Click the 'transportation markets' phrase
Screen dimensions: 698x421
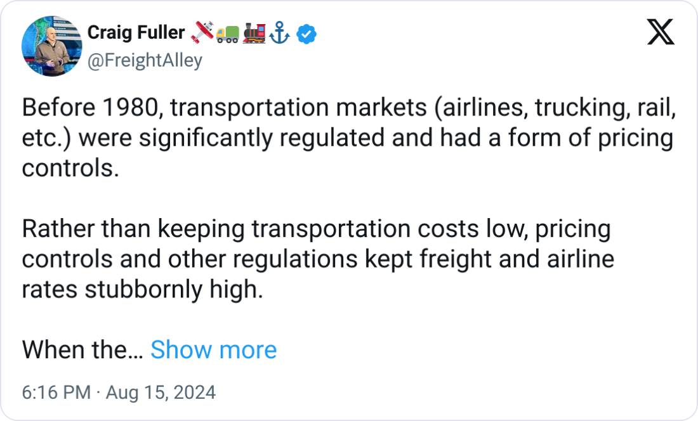click(298, 108)
